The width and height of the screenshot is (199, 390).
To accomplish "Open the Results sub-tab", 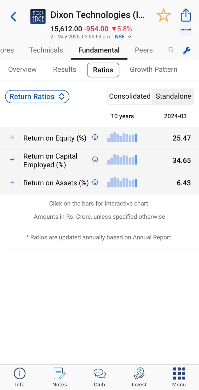I will pyautogui.click(x=65, y=70).
